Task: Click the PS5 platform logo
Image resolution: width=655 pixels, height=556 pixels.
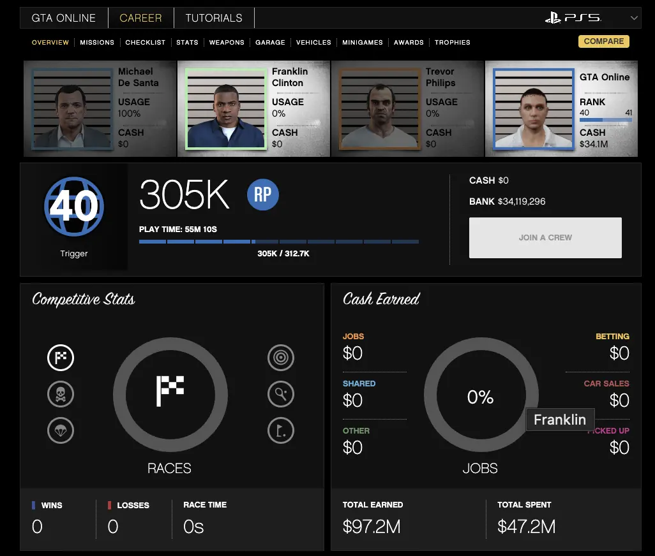Action: (x=573, y=18)
